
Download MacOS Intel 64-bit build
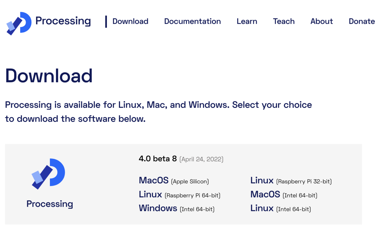[265, 195]
